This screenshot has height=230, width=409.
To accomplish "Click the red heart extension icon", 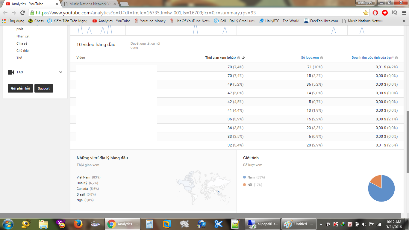I will pyautogui.click(x=385, y=13).
